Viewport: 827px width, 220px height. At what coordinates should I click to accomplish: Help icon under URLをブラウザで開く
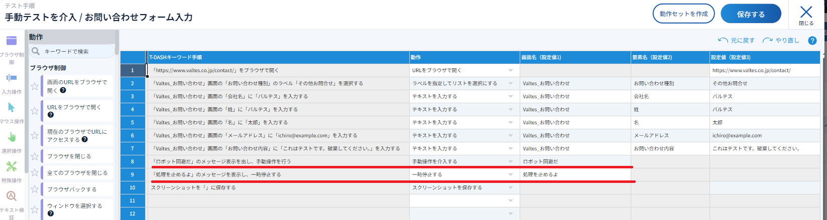(x=50, y=115)
